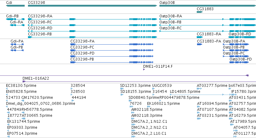Select the 76726 feature
256x138 pixels.
(x=135, y=104)
